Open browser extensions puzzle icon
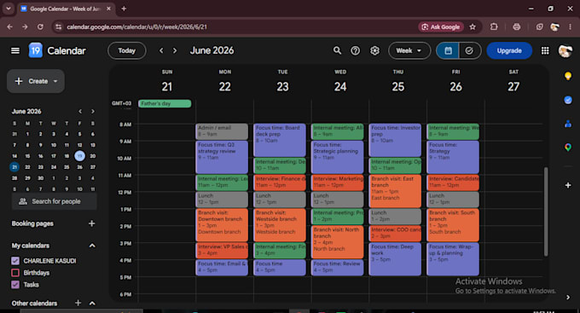Screen dimensions: 580x313 click(494, 26)
